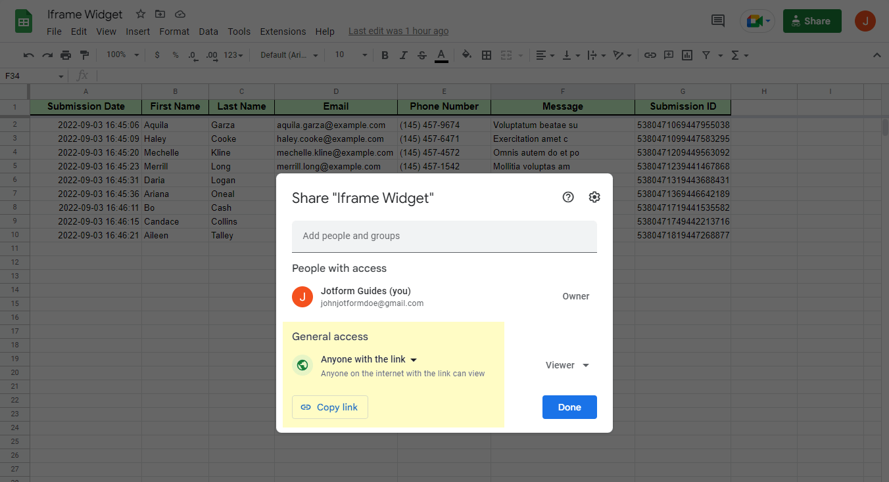
Task: Open the Extensions menu
Action: [x=283, y=32]
